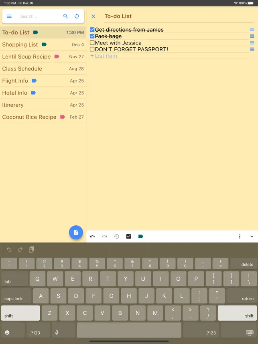Viewport: 258px width, 344px height.
Task: Open tag picker in note toolbar
Action: [141, 236]
